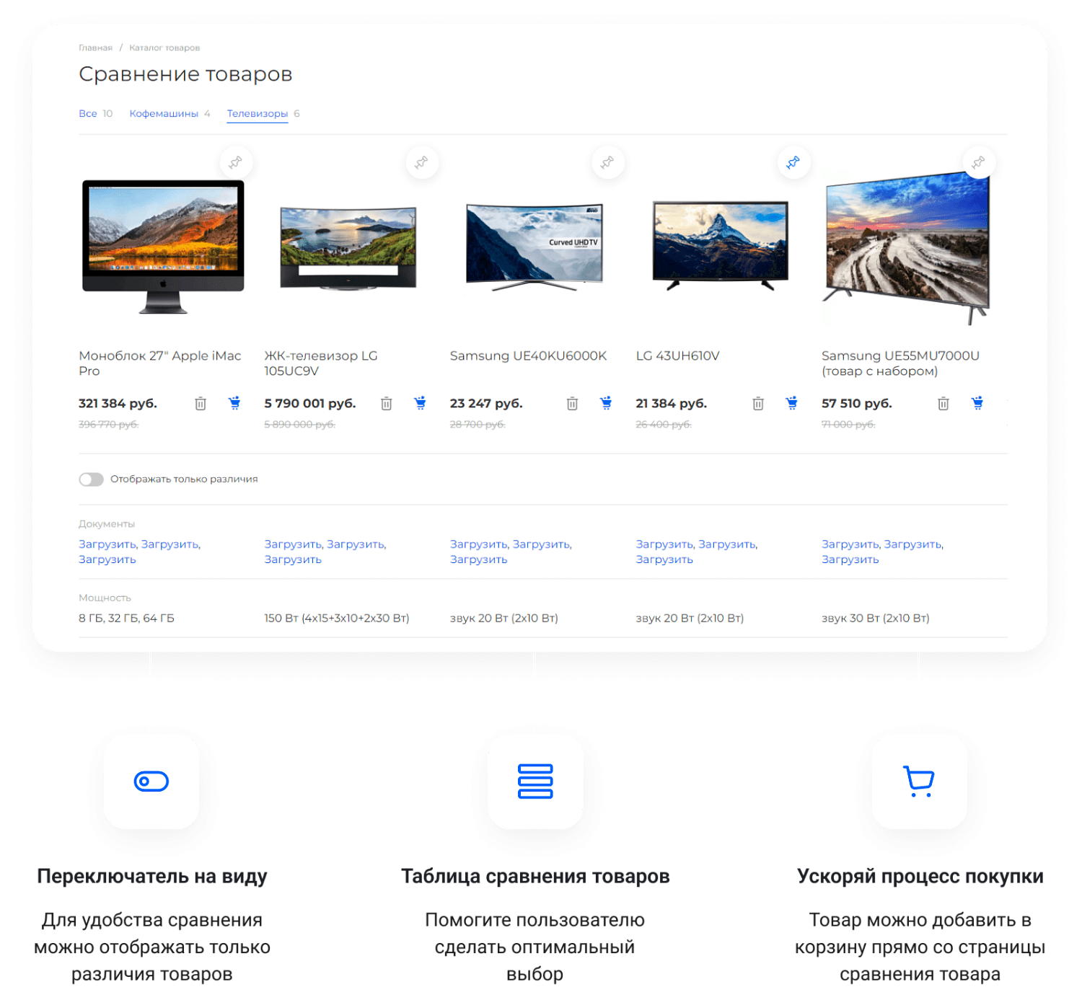This screenshot has height=987, width=1082.
Task: Pin the LG 105UC9V television
Action: [x=421, y=163]
